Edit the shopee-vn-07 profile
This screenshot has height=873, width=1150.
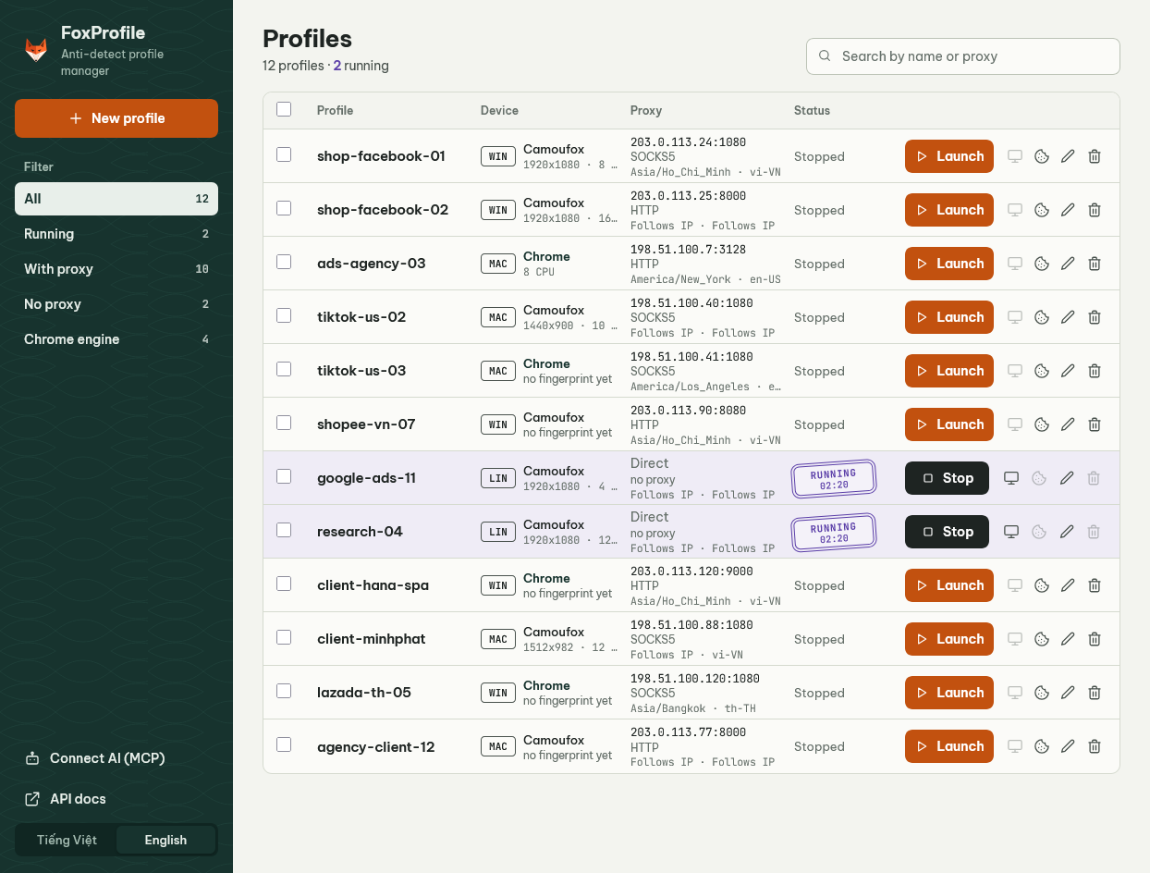point(1068,424)
